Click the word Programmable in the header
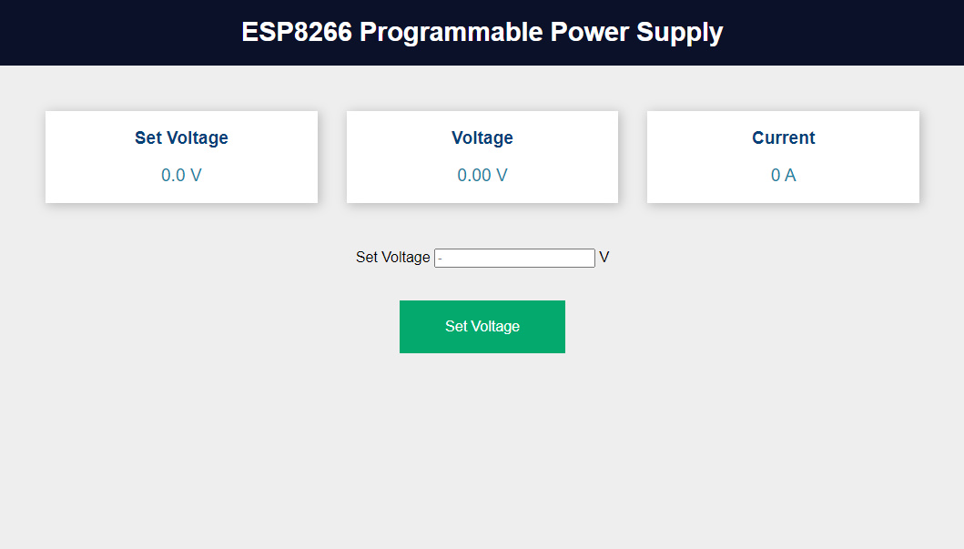 tap(451, 33)
